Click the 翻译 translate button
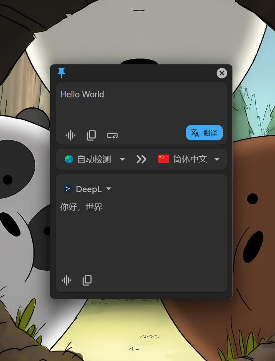Screen dimensions: 275x361 [204, 132]
